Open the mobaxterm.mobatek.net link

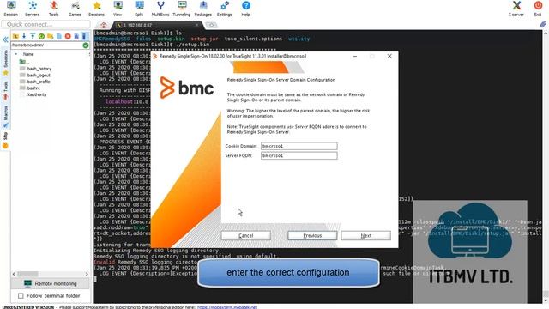pos(227,307)
